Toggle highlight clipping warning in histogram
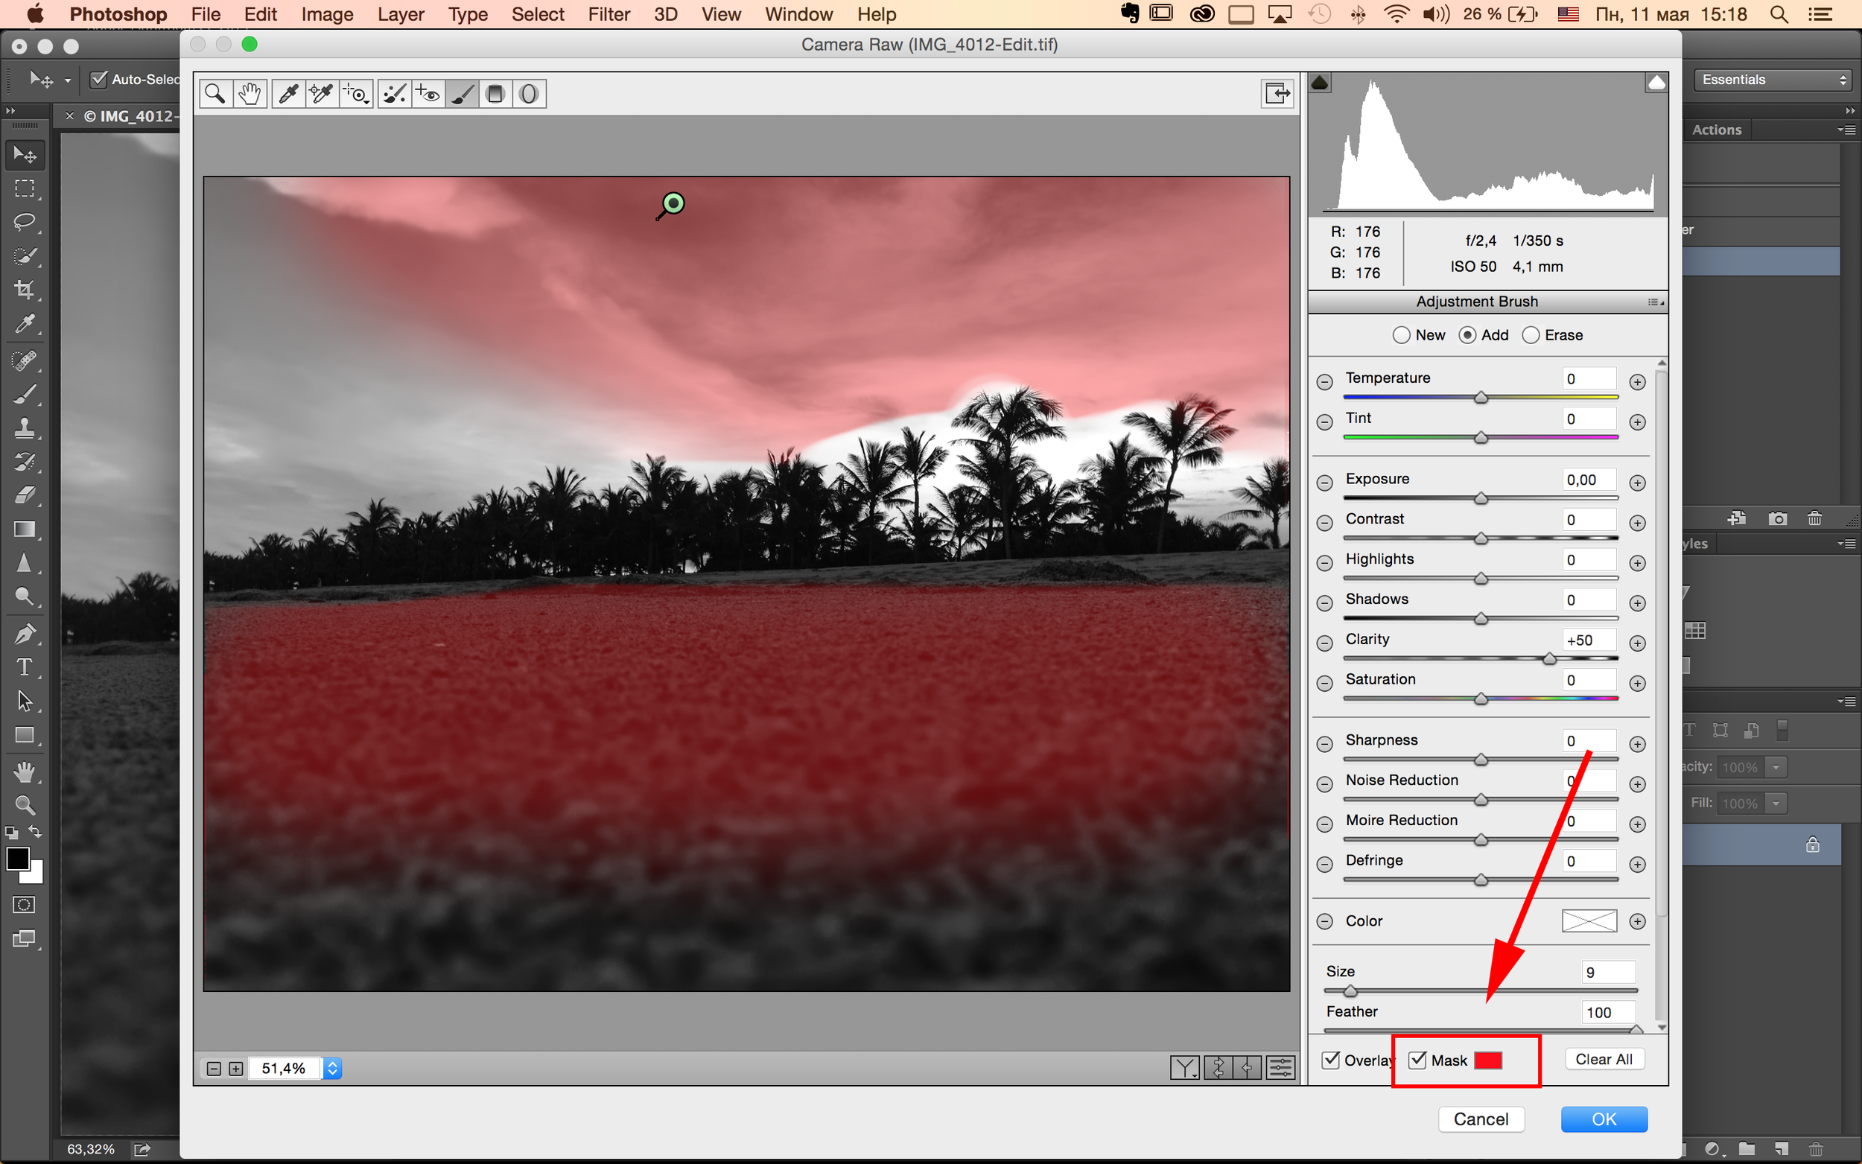Viewport: 1862px width, 1164px height. pos(1656,83)
